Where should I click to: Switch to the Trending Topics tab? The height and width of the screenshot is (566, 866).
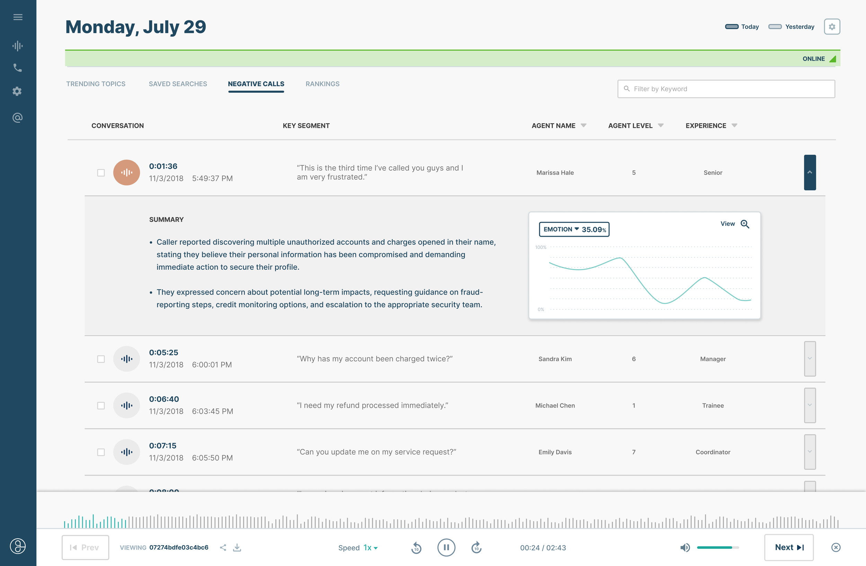[96, 84]
